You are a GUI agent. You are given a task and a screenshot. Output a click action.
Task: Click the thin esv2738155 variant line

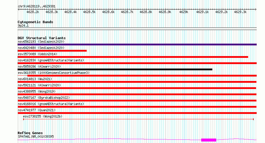point(138,119)
